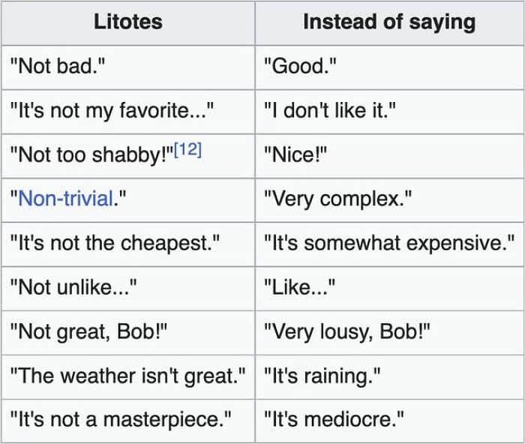Click the "Not too shabby!" text

91,155
